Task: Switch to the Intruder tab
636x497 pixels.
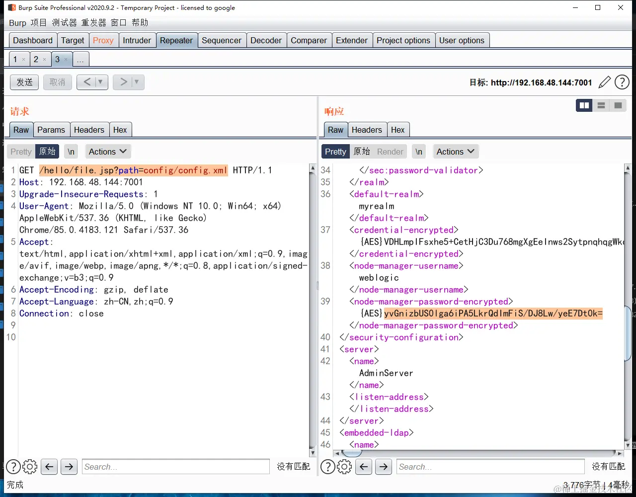Action: [137, 40]
